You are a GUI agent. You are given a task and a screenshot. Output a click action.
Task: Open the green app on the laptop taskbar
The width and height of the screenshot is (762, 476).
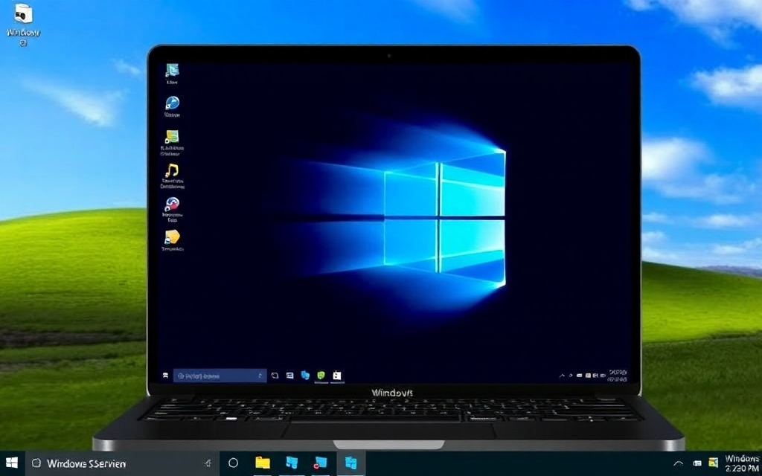click(x=321, y=376)
